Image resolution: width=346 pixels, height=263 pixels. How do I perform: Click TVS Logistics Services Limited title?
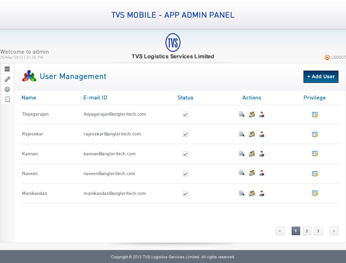click(x=173, y=57)
